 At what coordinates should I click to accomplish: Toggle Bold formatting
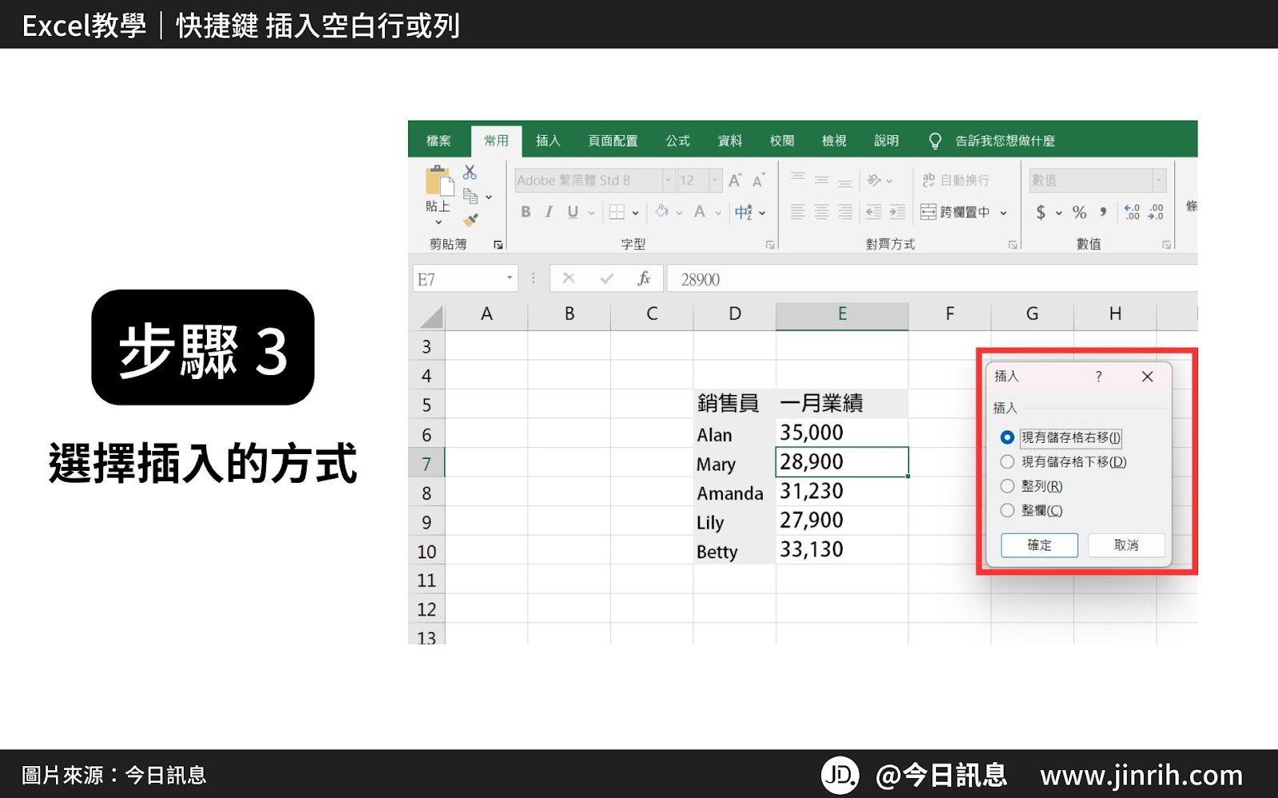click(x=526, y=212)
